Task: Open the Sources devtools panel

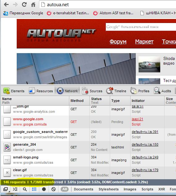Action: [92, 91]
